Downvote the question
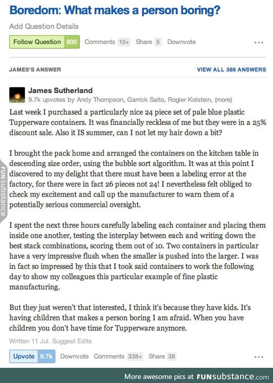 pyautogui.click(x=181, y=42)
